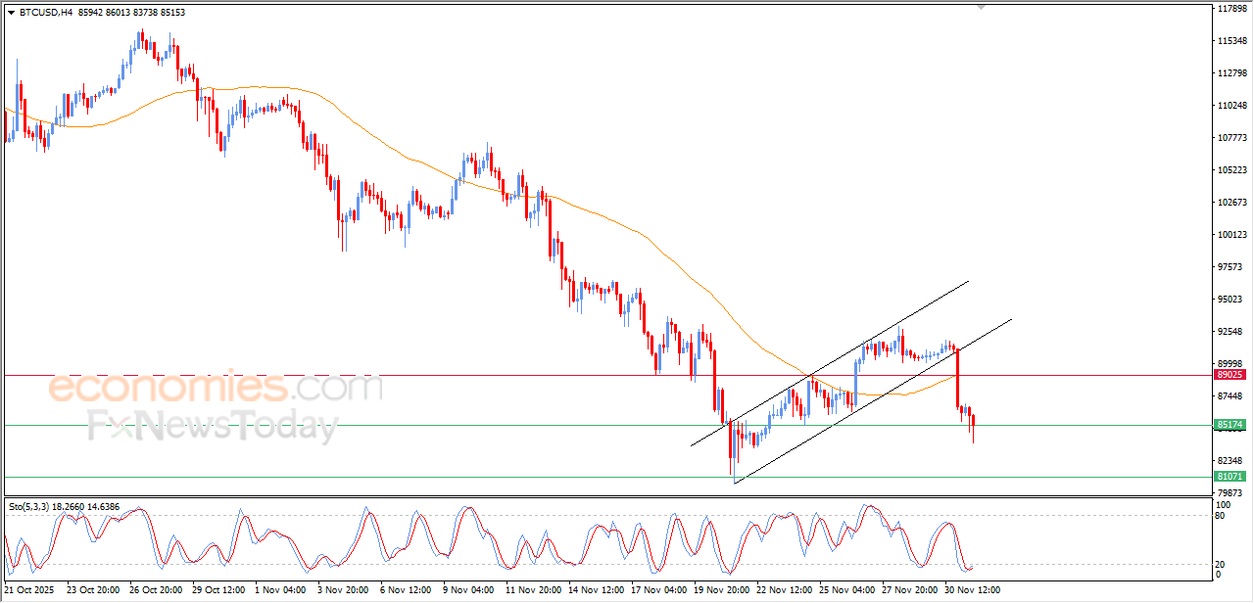Click the economies.com watermark logo

tap(216, 388)
